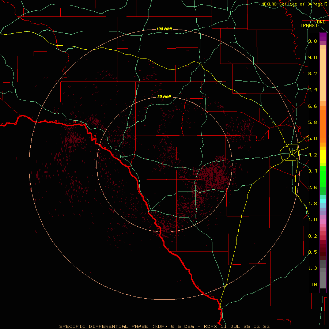Click the 11 JUL 25 03:23 timestamp

pyautogui.click(x=245, y=326)
